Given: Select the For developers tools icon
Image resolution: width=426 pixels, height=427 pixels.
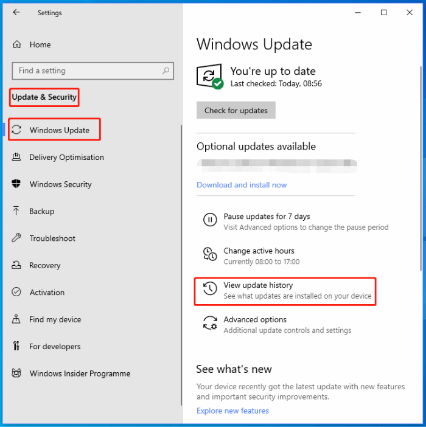Looking at the screenshot, I should point(16,346).
